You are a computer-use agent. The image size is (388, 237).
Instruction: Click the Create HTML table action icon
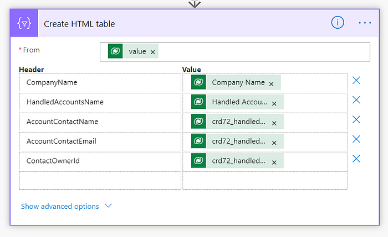(x=24, y=23)
